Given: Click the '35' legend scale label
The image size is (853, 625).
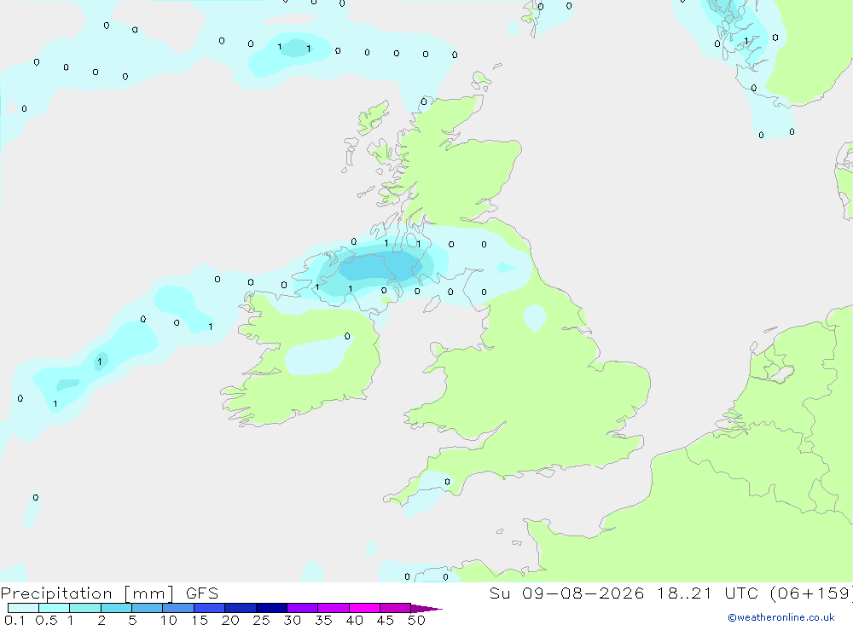Looking at the screenshot, I should [323, 620].
